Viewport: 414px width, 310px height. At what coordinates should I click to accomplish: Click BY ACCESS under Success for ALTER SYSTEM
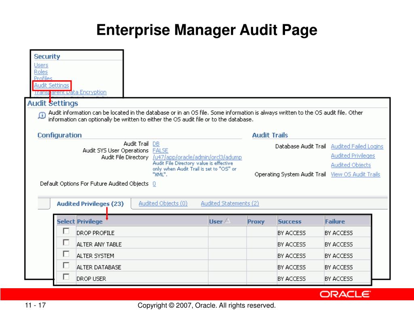click(291, 256)
